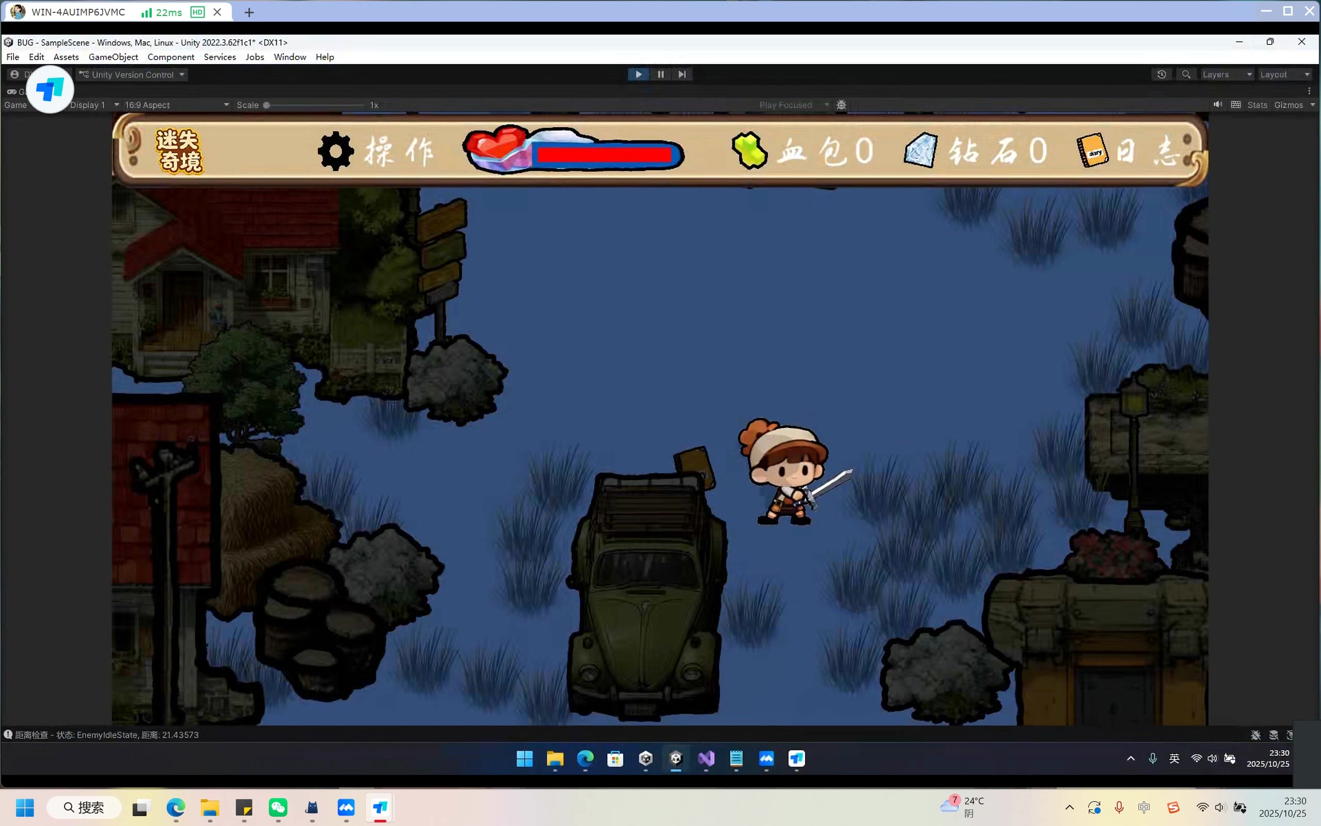Click the Step frame button
Viewport: 1321px width, 826px height.
pyautogui.click(x=682, y=74)
